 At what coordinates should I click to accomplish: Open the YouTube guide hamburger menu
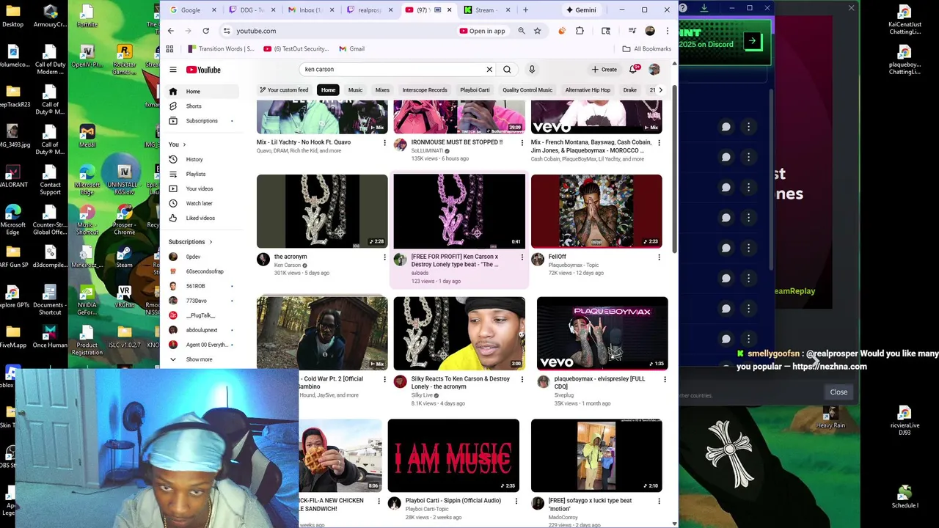(173, 70)
